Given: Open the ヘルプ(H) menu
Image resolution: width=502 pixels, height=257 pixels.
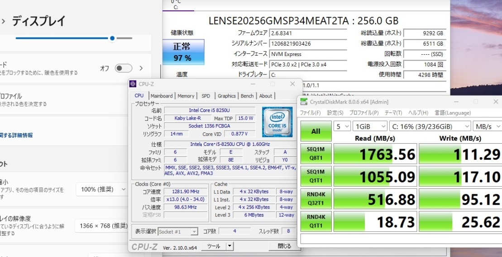Looking at the screenshot, I should [x=418, y=113].
